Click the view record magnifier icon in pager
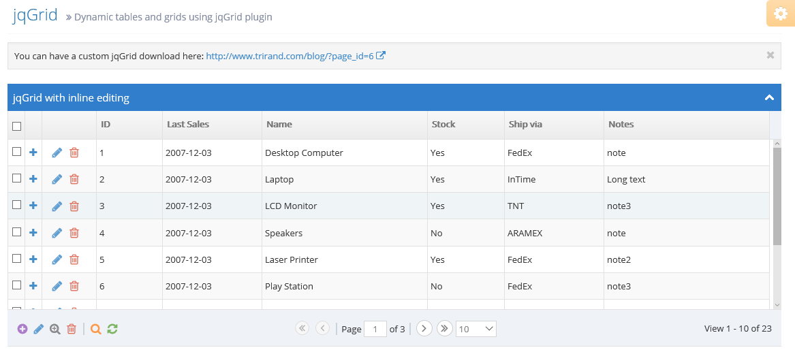Viewport: 795px width, 350px height. 55,329
